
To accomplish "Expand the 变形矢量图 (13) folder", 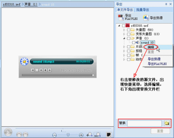I will [124, 34].
